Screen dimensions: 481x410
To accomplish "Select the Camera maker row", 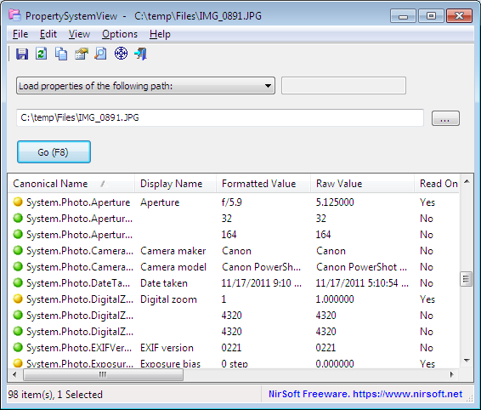I will (233, 251).
